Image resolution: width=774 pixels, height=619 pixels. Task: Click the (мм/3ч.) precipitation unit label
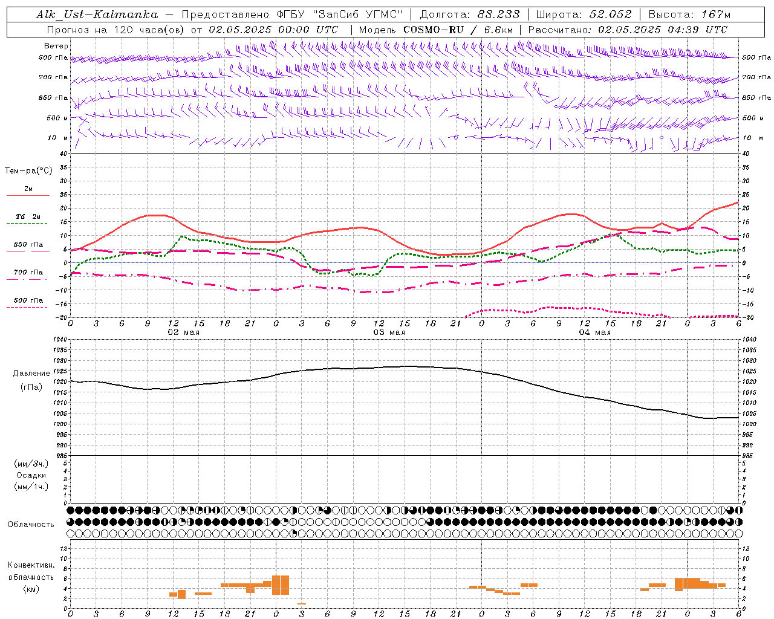31,464
